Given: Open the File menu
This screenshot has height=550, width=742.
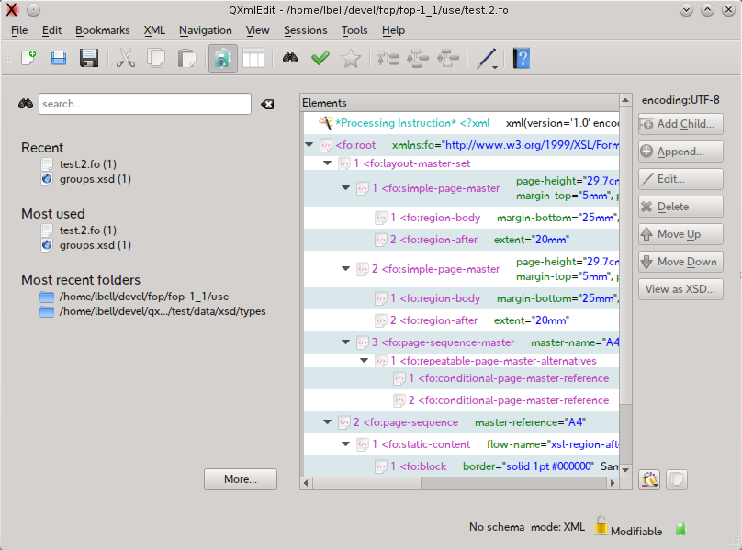Looking at the screenshot, I should point(19,30).
